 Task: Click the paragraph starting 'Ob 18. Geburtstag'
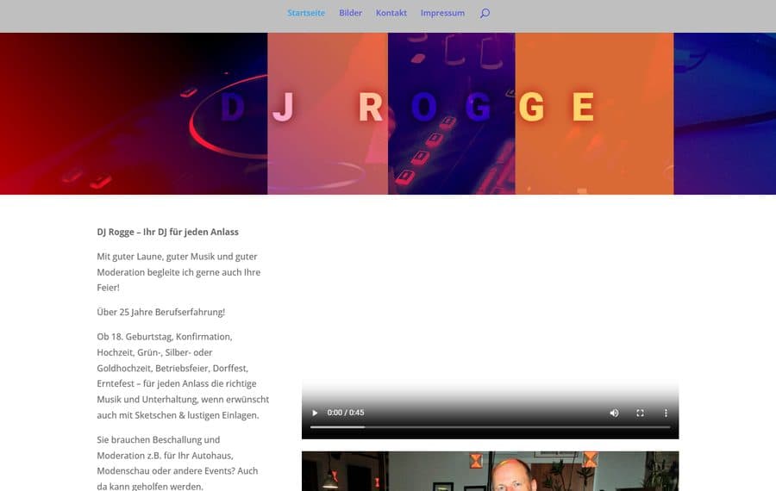(183, 376)
